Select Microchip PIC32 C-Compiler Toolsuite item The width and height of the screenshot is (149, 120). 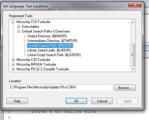[x=43, y=69]
